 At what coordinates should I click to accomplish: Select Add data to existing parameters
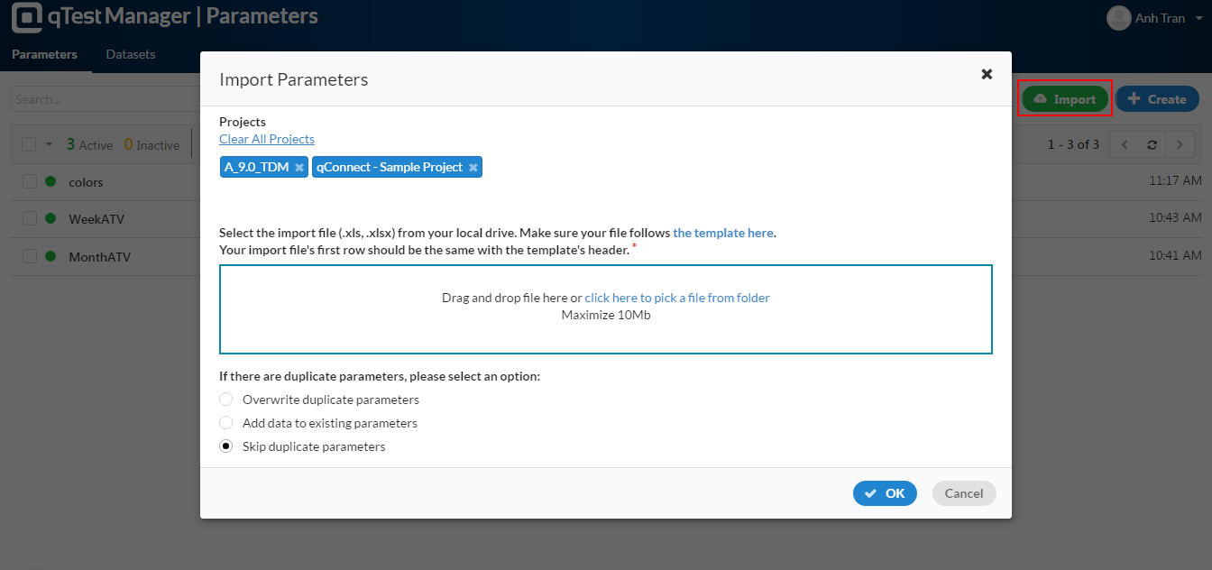point(226,423)
